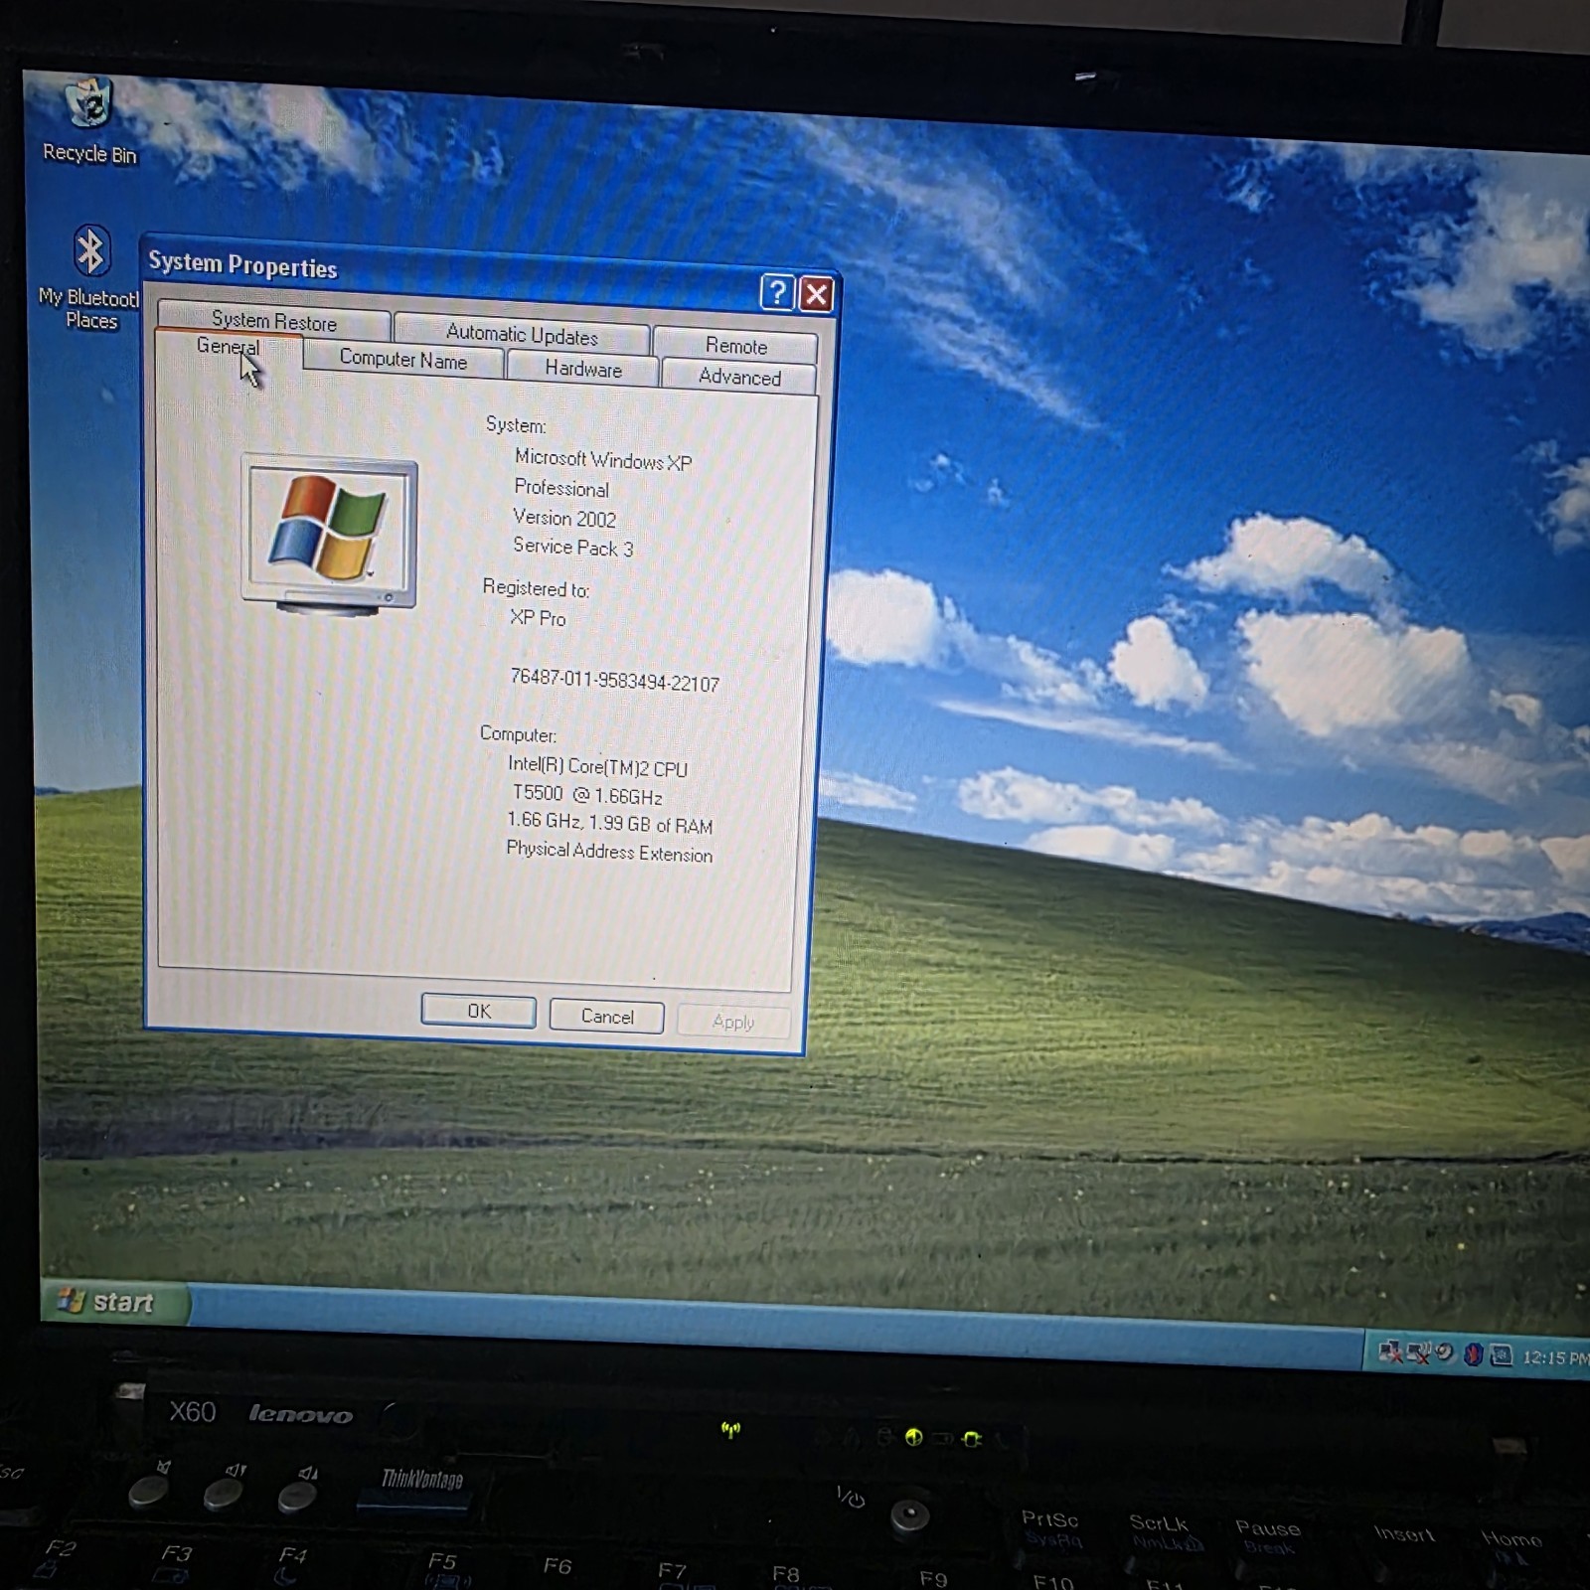
Task: Switch to the System Restore tab
Action: coord(273,321)
